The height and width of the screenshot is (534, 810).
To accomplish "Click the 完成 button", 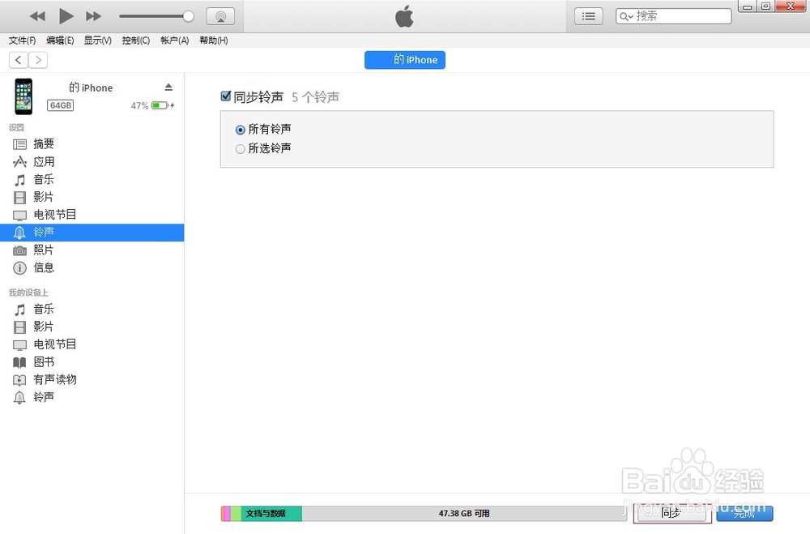I will [x=744, y=513].
